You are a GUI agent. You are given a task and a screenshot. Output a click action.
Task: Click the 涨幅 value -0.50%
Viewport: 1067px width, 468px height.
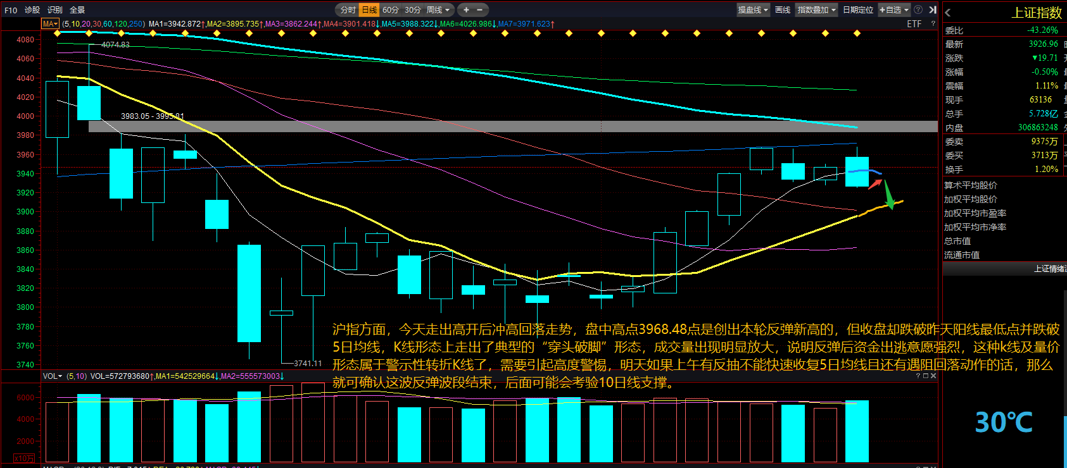[1045, 72]
